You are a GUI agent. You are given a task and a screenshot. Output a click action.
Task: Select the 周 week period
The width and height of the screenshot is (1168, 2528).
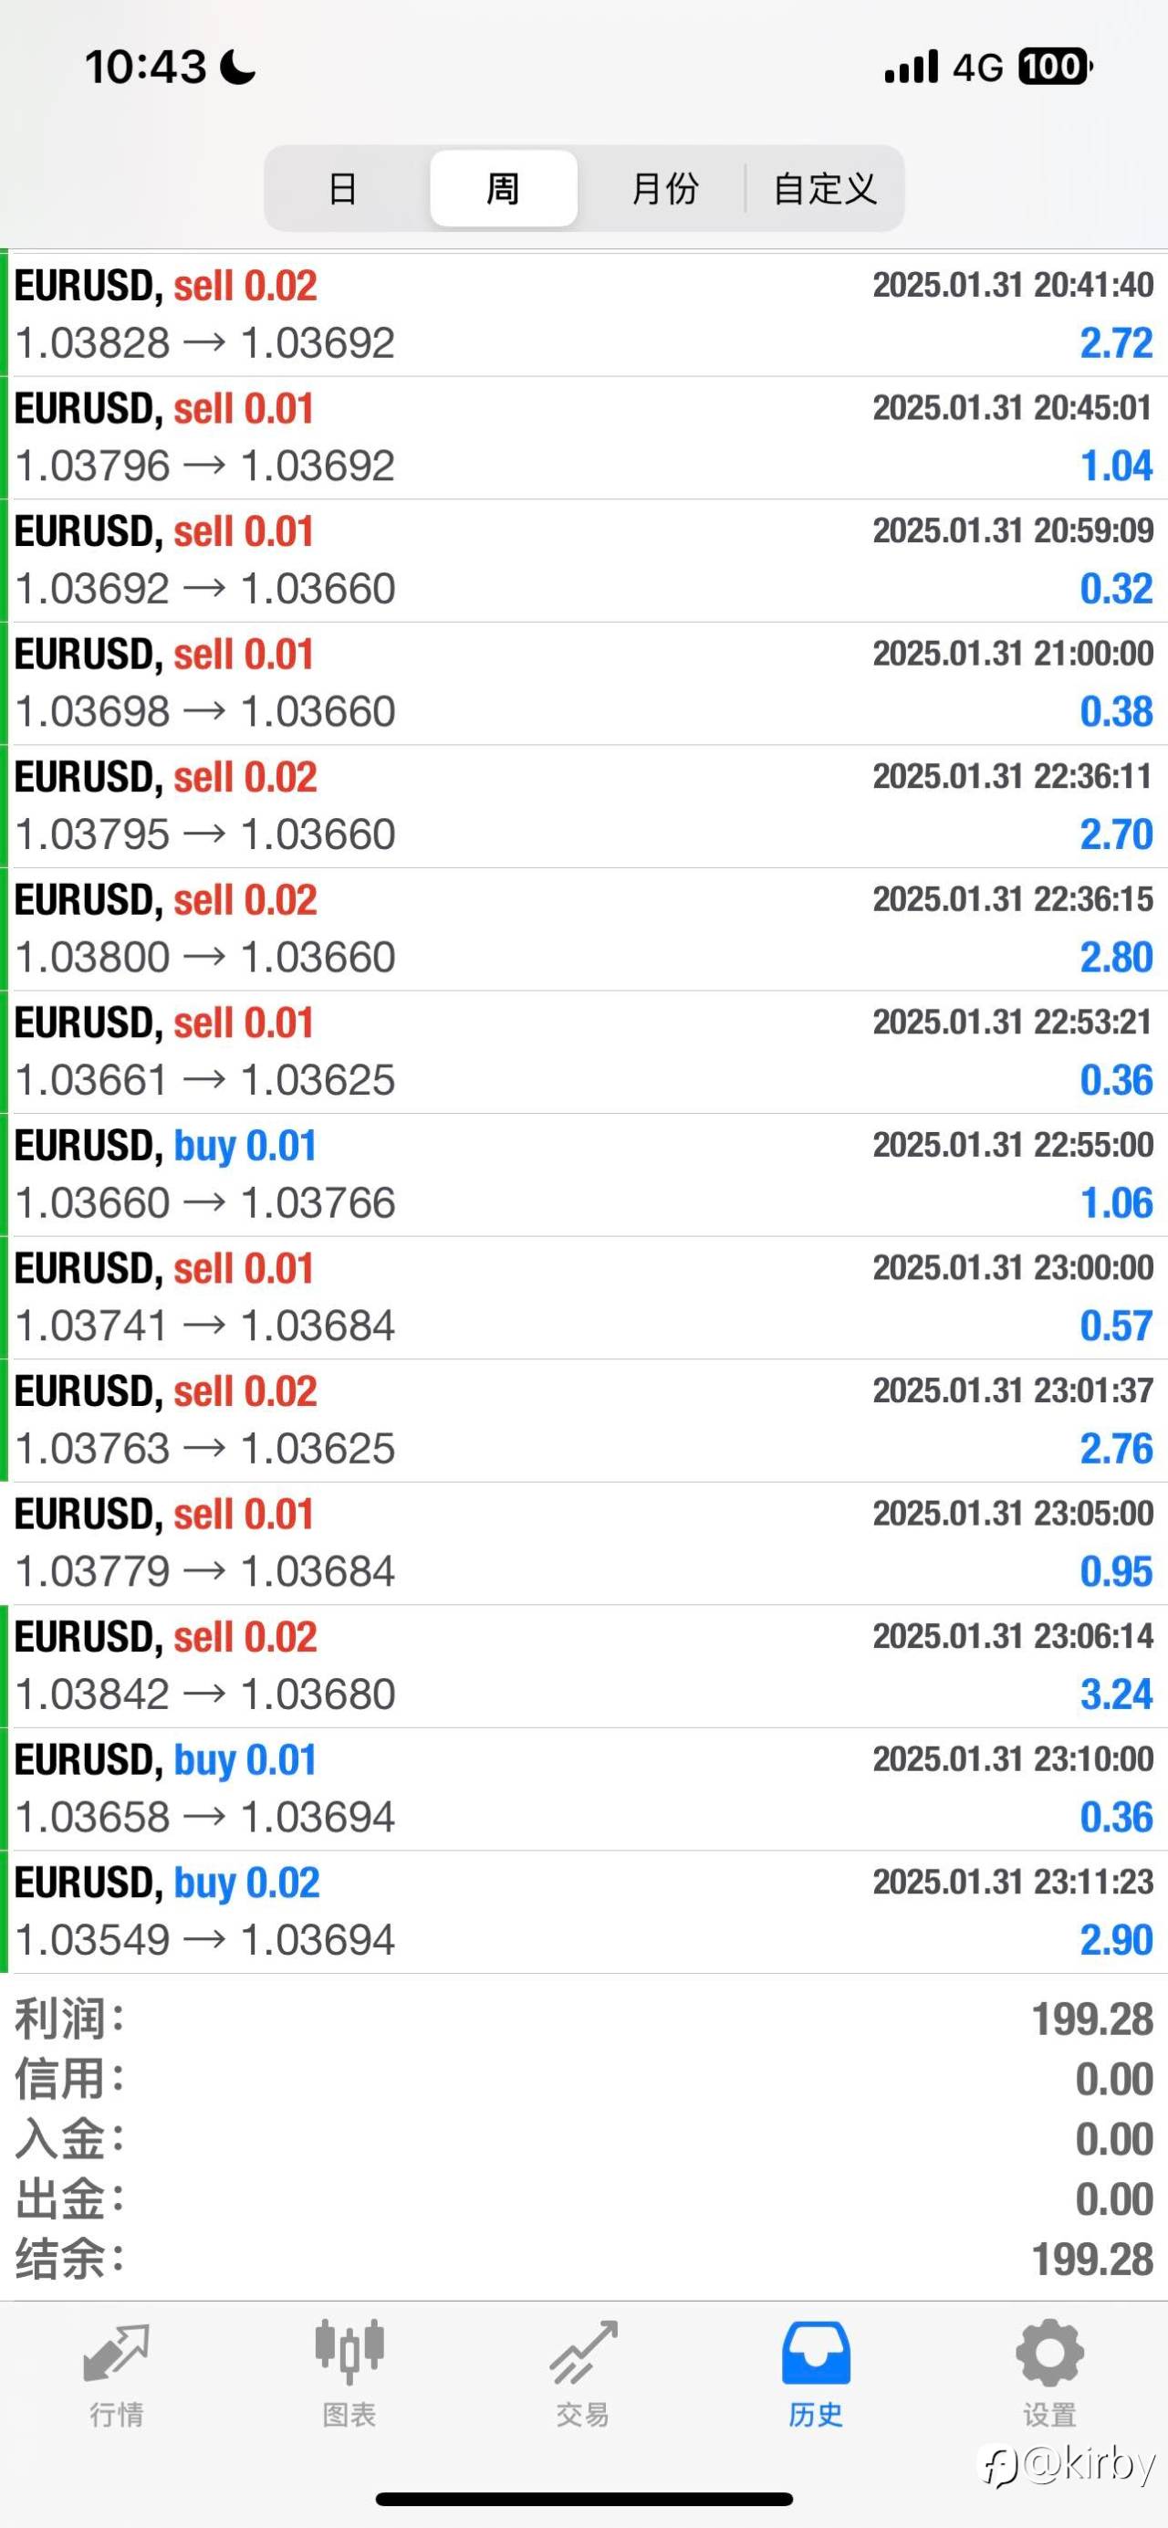tap(503, 188)
